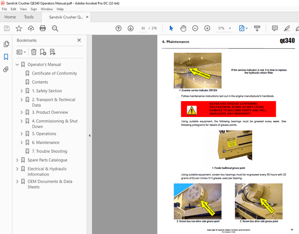The image size is (299, 234).
Task: Expand the Spare Parts Catalogue bookmark
Action: pyautogui.click(x=17, y=160)
